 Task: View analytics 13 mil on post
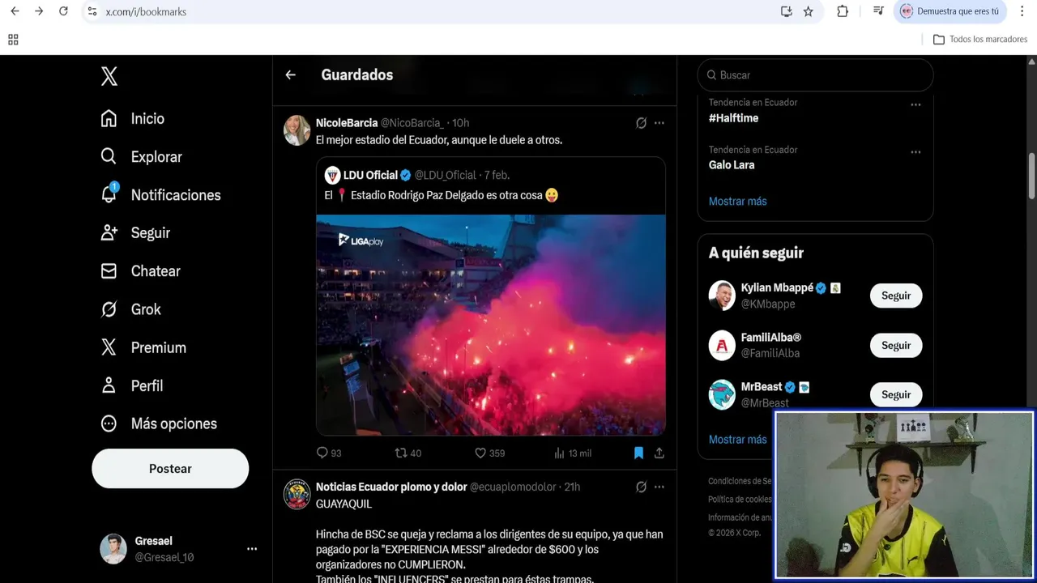572,453
